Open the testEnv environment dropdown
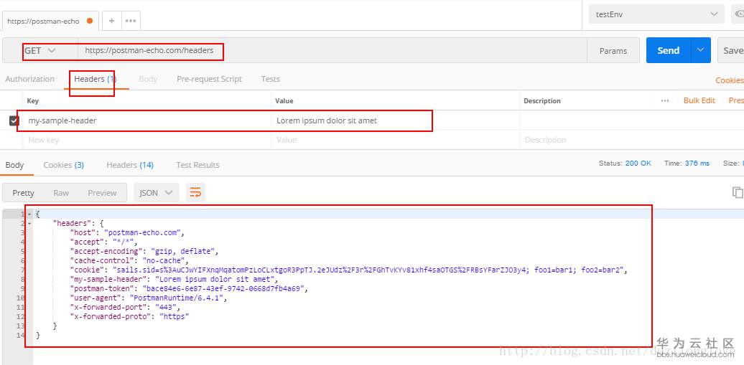Image resolution: width=744 pixels, height=365 pixels. tap(656, 14)
